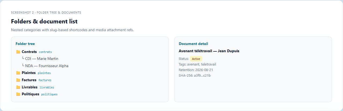
Task: Click the Politiques folder icon
Action: [18, 94]
